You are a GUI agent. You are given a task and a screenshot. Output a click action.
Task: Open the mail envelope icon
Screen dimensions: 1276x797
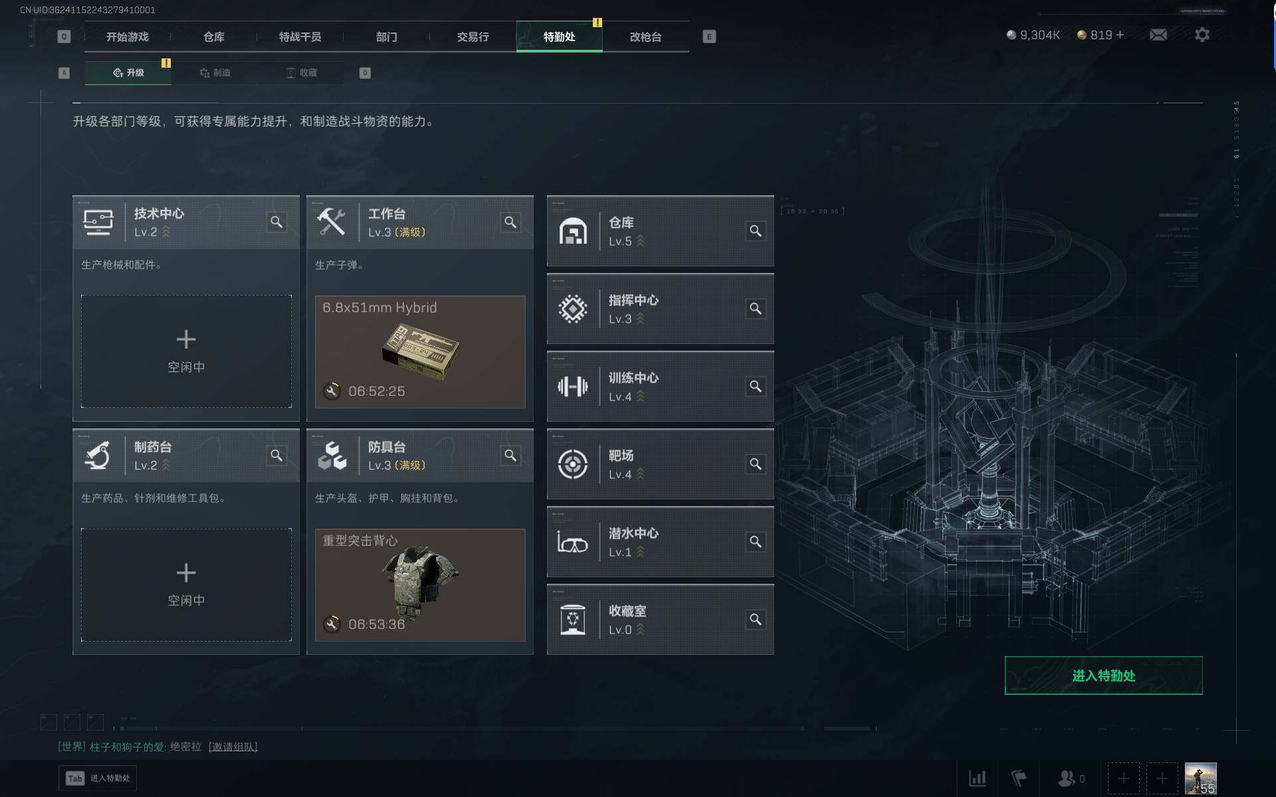(1158, 35)
